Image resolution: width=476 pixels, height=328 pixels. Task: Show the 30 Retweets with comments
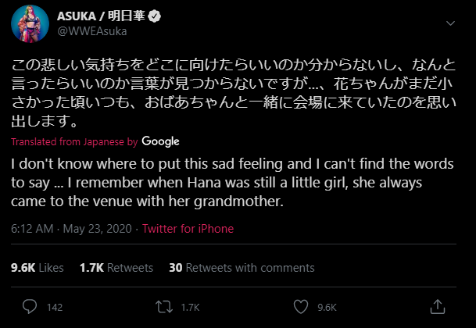coord(242,267)
